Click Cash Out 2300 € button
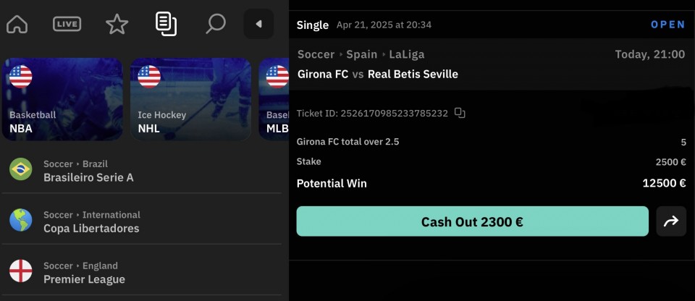 [473, 221]
